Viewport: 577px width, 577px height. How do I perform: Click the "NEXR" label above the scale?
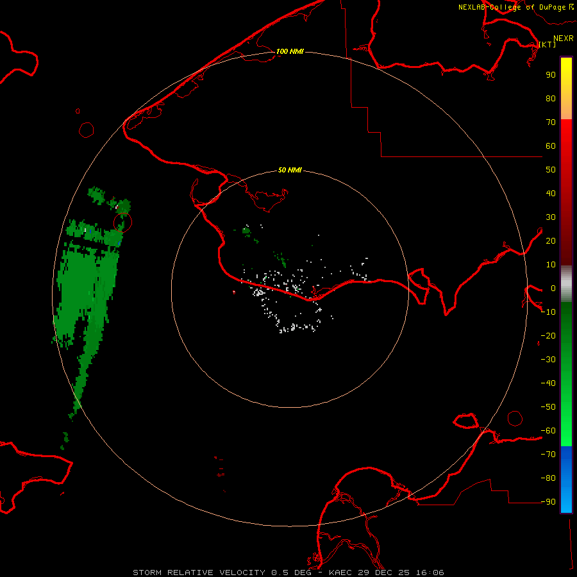click(x=564, y=38)
